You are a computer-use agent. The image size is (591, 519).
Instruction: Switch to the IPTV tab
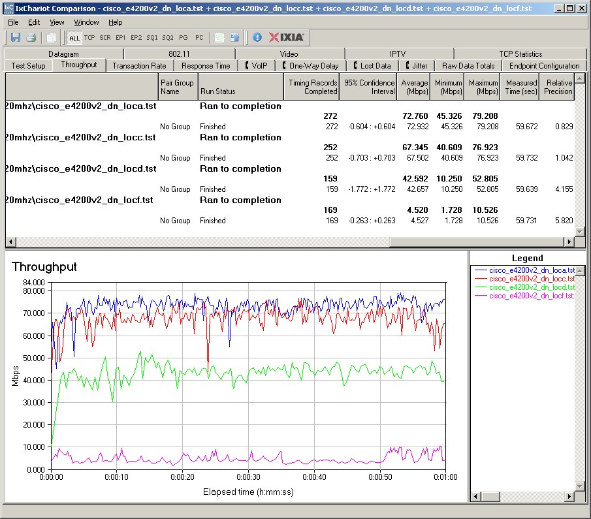click(398, 54)
